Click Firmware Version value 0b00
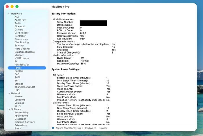 83,33
